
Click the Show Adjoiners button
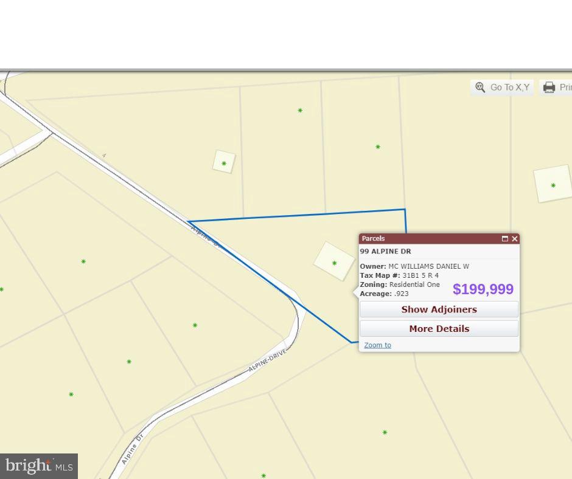pyautogui.click(x=439, y=309)
